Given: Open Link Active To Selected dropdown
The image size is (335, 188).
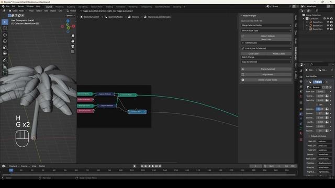Looking at the screenshot, I should tap(266, 49).
